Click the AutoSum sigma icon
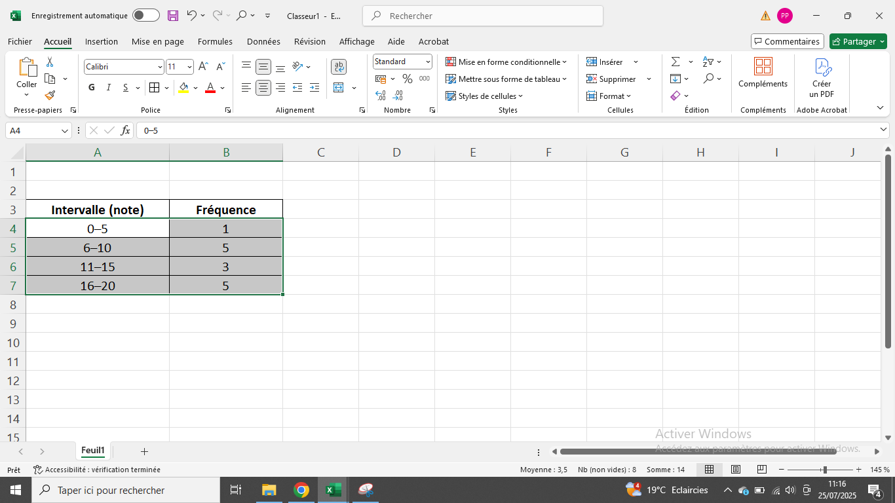 676,62
